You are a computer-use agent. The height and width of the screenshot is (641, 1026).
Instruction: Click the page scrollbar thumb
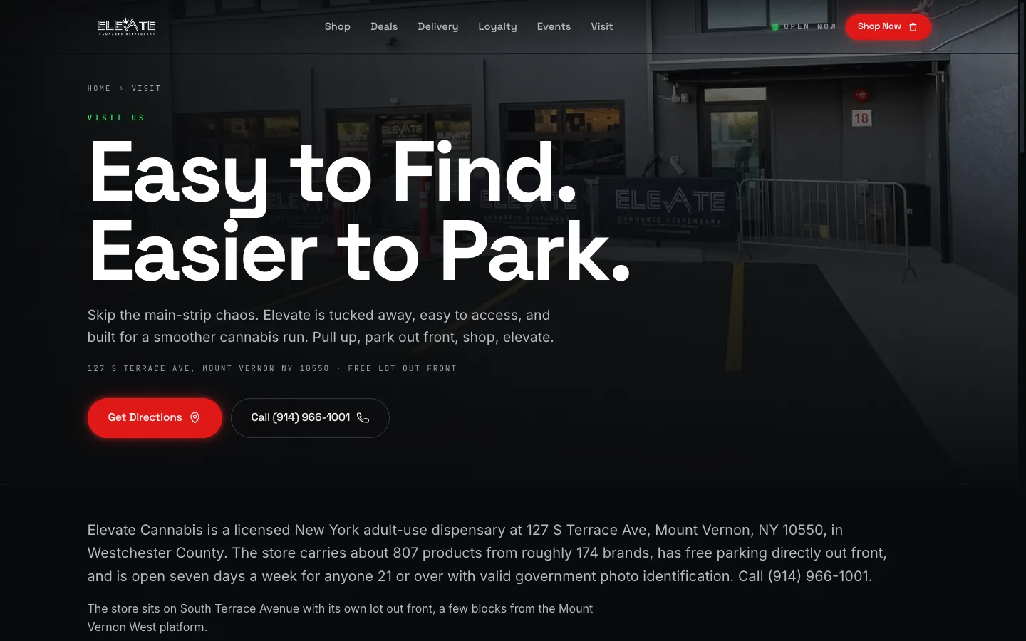[x=1022, y=77]
